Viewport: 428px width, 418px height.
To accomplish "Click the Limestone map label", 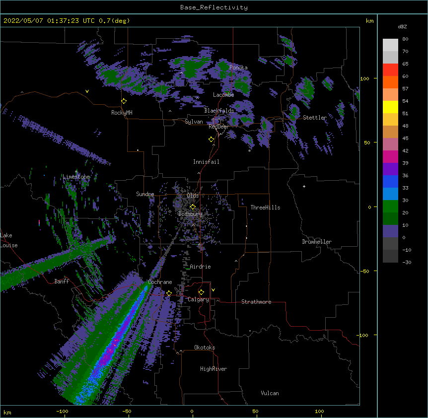I will point(76,177).
